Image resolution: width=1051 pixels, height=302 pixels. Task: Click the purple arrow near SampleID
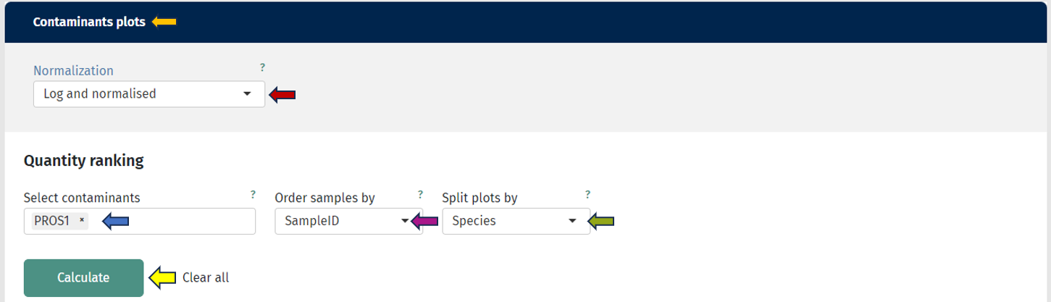pos(424,222)
